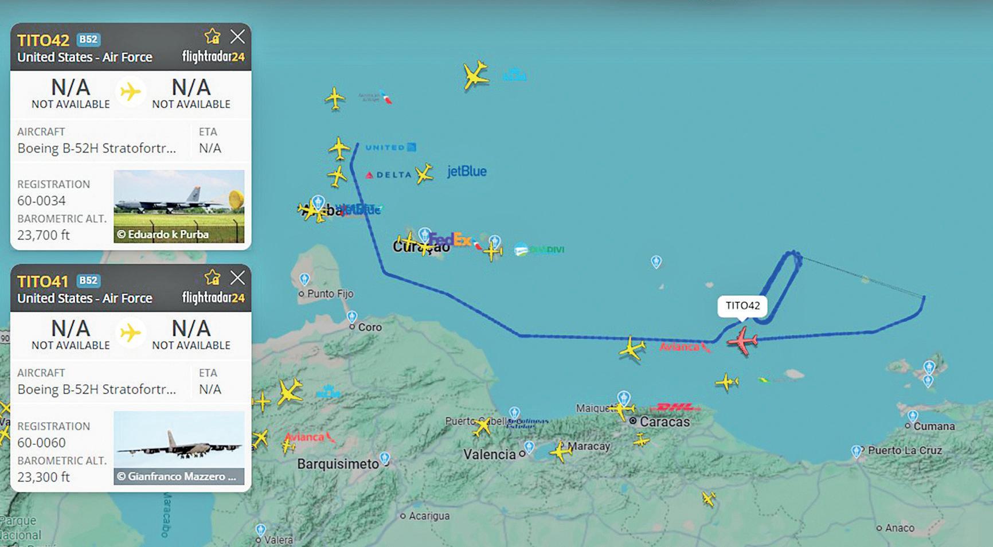The width and height of the screenshot is (993, 547).
Task: Click the Barquisimeto airport pin
Action: click(x=385, y=458)
